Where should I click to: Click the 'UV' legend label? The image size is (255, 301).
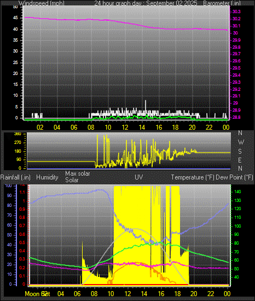click(139, 177)
